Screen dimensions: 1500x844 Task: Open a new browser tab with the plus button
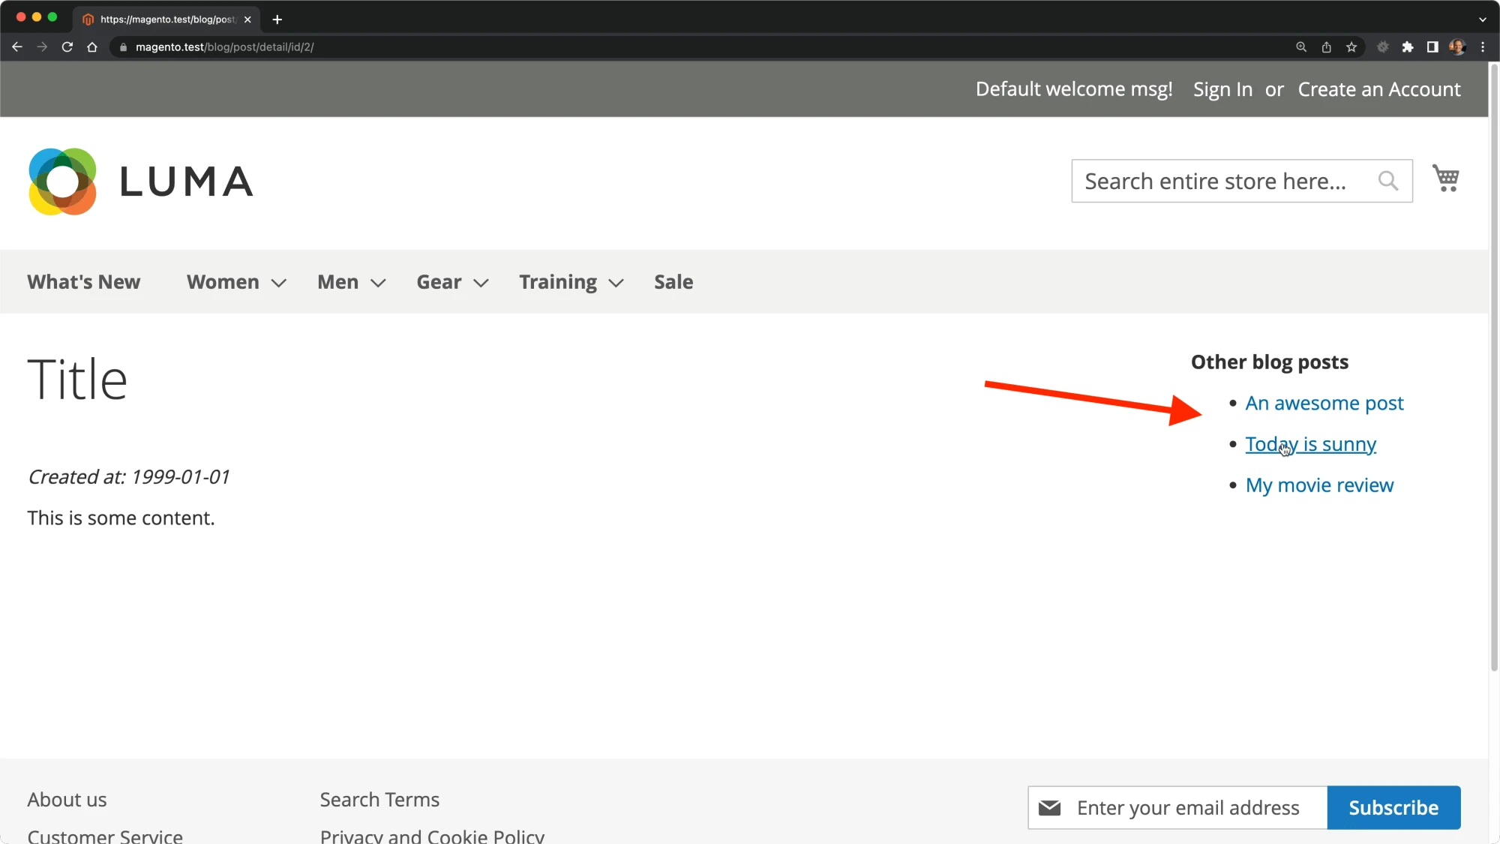pyautogui.click(x=277, y=20)
